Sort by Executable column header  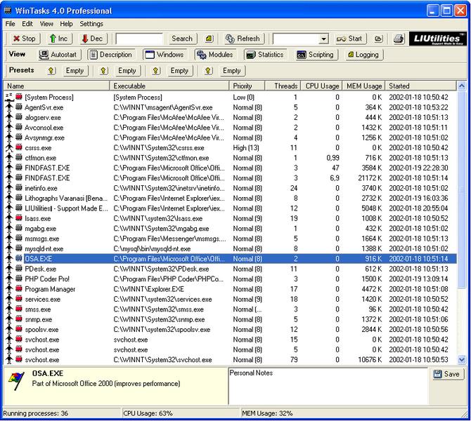tap(169, 86)
